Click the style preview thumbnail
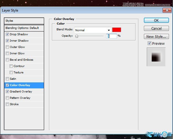Screen dimensions: 173x139 156,57
